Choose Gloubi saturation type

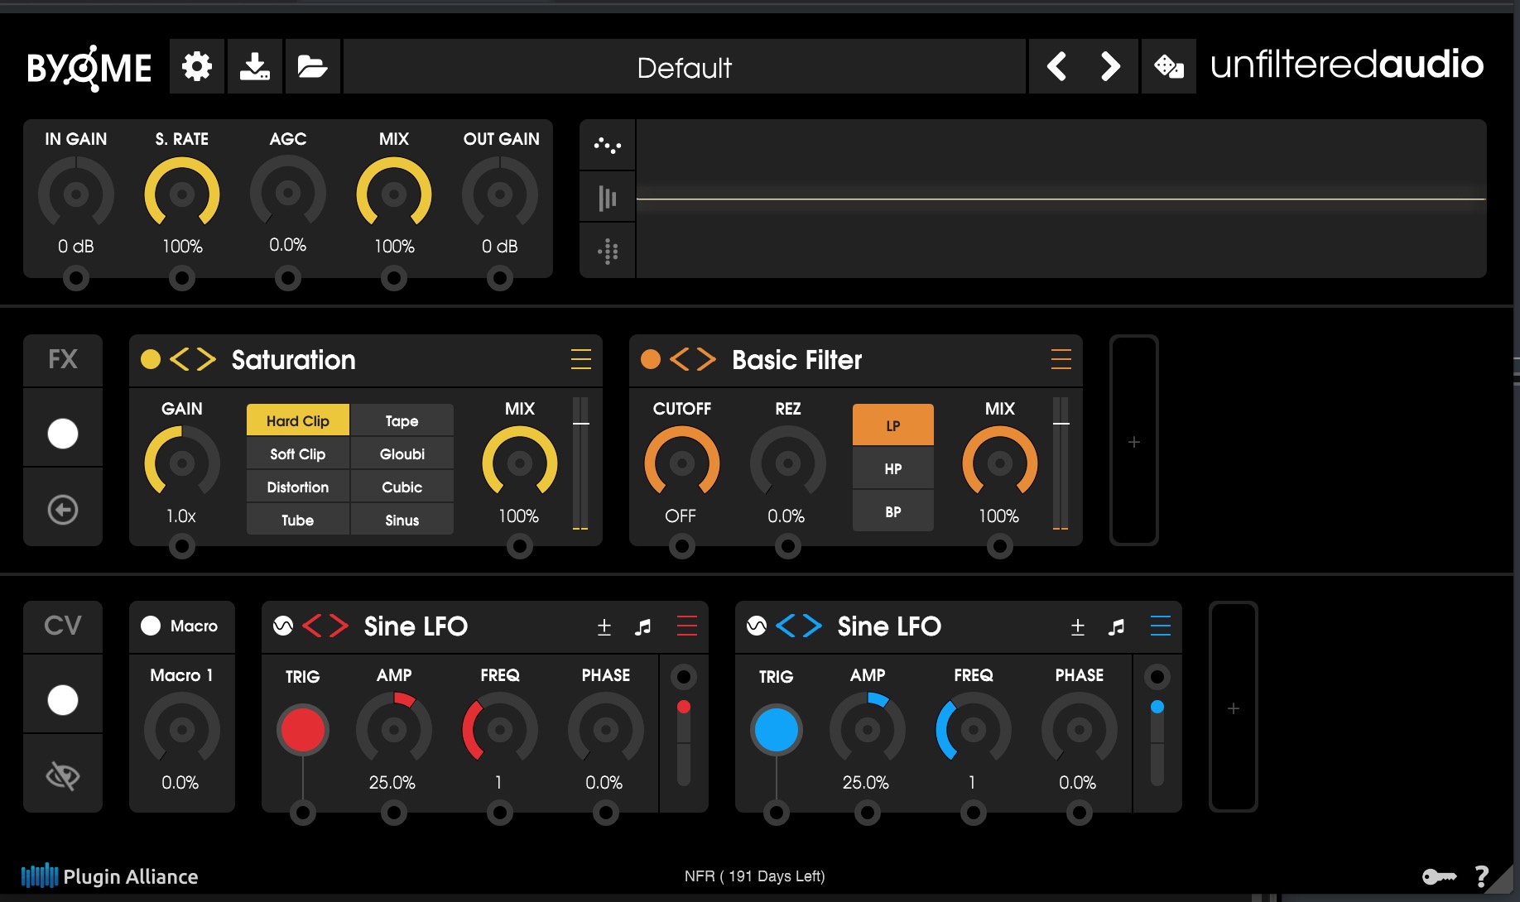pyautogui.click(x=402, y=453)
